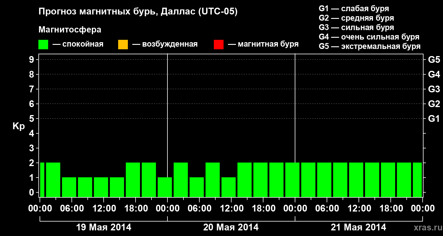Click the orange возбужденная legend swatch
This screenshot has height=236, width=443.
(123, 45)
